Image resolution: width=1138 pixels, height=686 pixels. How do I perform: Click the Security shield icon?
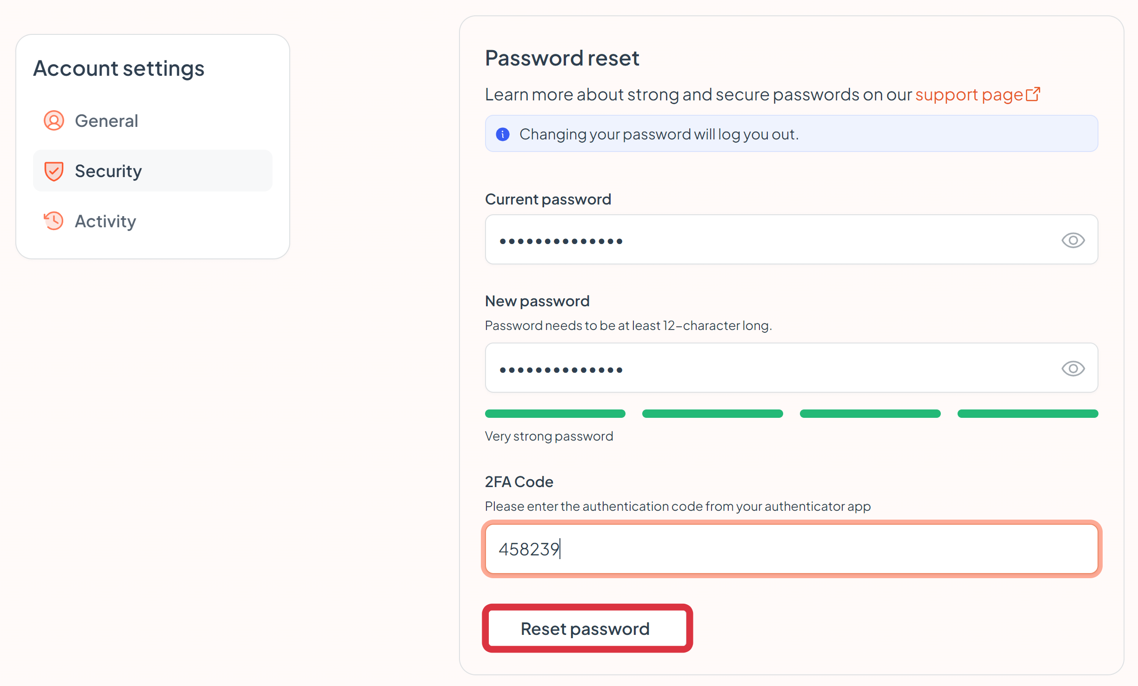pyautogui.click(x=54, y=171)
